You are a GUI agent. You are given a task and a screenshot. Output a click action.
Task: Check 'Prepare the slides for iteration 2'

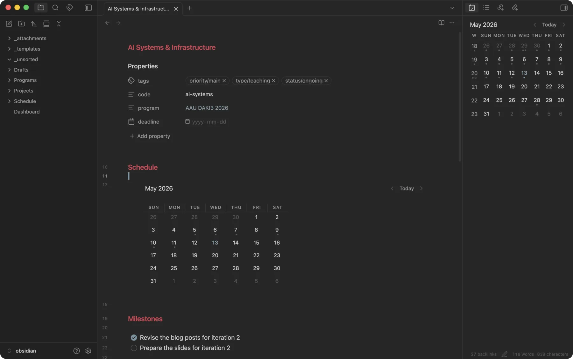click(134, 348)
